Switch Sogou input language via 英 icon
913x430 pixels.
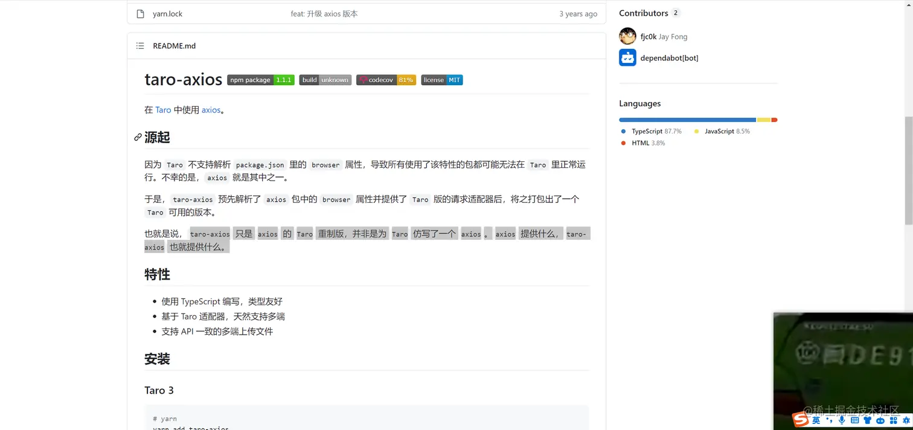coord(816,420)
